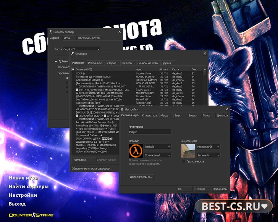Open the lambda logo dropdown
The image size is (278, 222).
coord(158,146)
